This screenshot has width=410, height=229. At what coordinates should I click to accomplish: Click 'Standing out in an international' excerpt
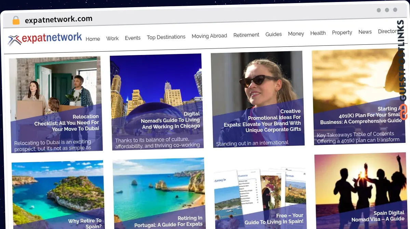pos(252,143)
